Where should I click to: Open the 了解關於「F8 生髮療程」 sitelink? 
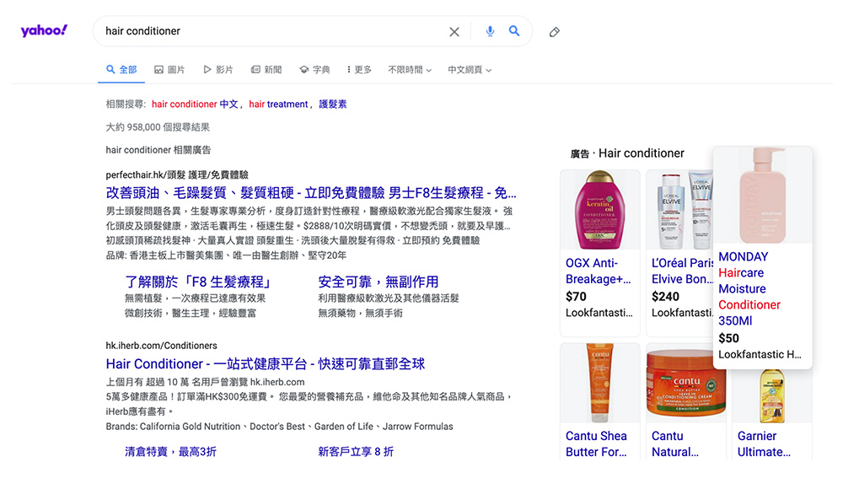(199, 282)
